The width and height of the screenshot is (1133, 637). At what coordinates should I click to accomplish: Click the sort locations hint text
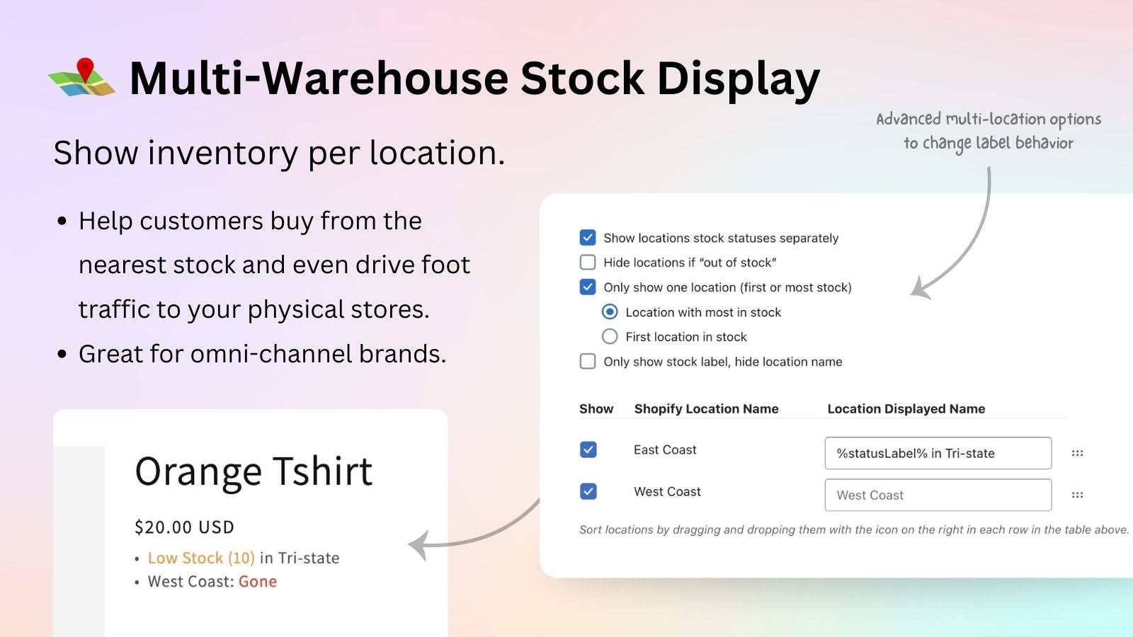point(854,529)
